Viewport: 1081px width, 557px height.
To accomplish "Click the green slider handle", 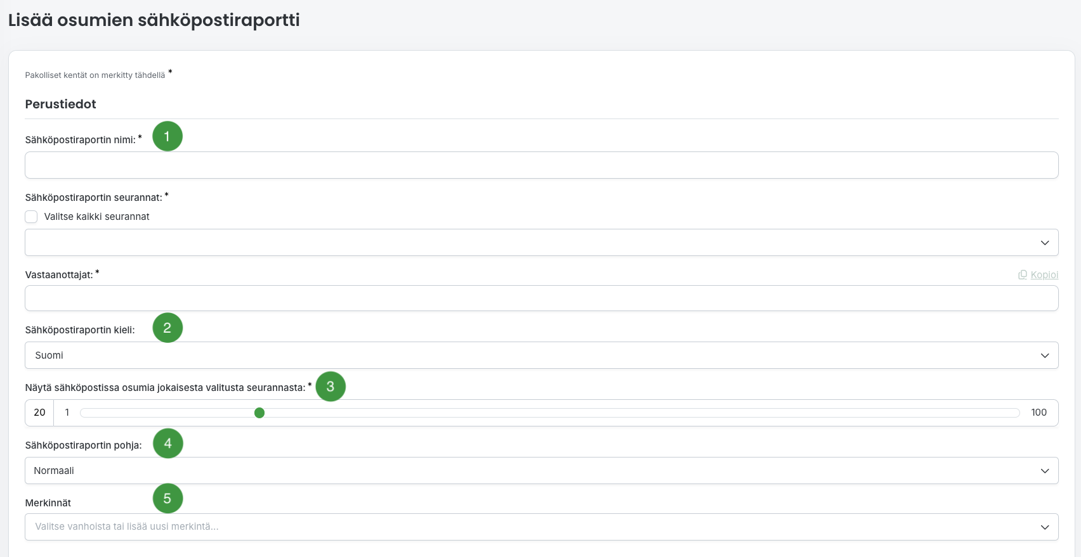I will [x=259, y=413].
